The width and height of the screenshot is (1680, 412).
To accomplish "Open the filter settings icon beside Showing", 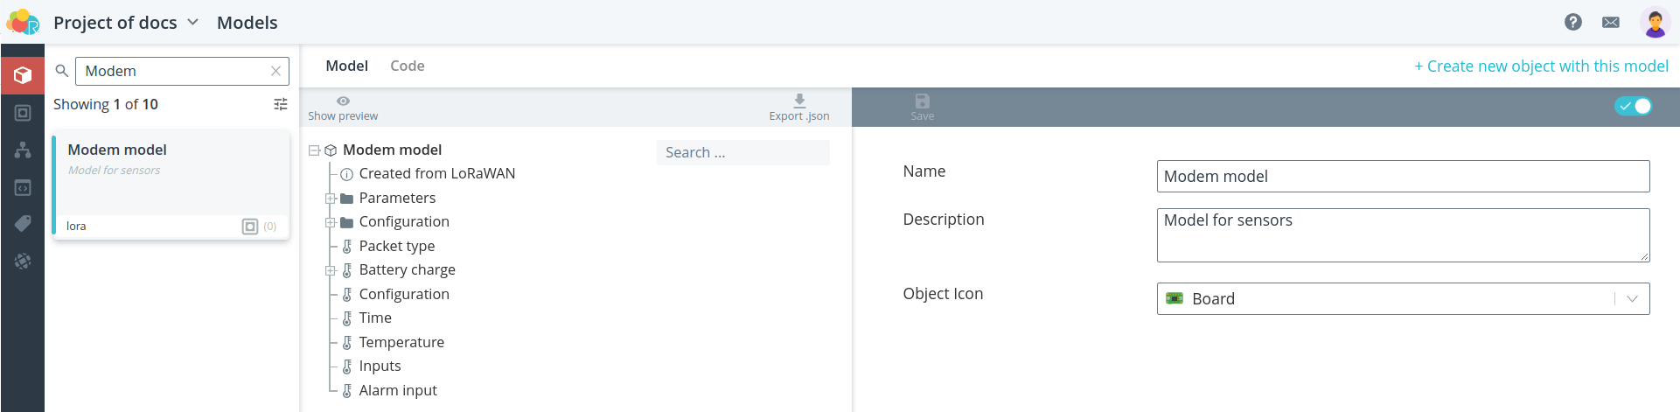I will [x=281, y=104].
